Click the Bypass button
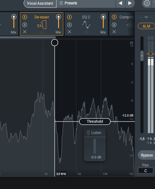The height and width of the screenshot is (189, 155). [x=147, y=155]
